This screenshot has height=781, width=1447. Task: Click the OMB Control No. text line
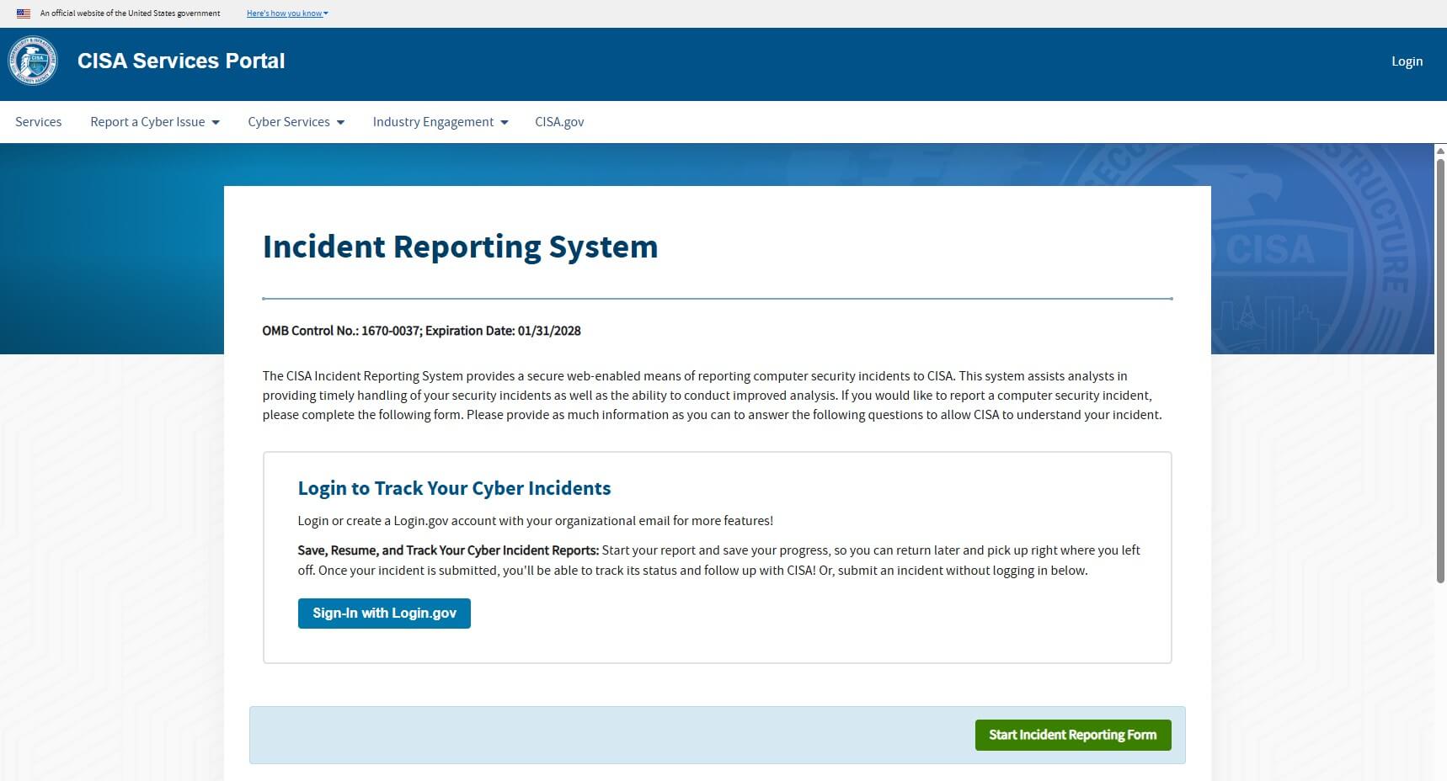coord(421,331)
